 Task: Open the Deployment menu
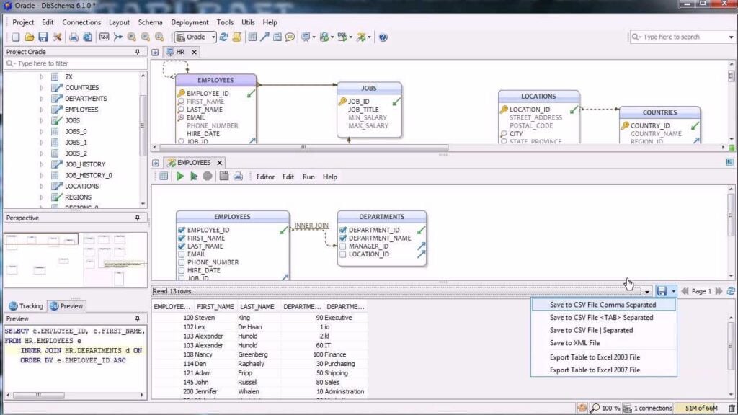(190, 22)
